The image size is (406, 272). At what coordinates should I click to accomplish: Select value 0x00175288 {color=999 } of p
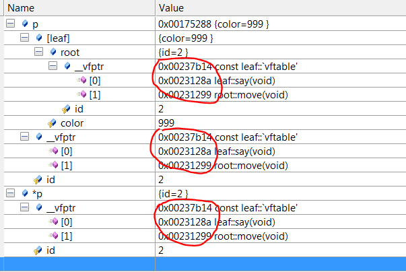point(213,24)
